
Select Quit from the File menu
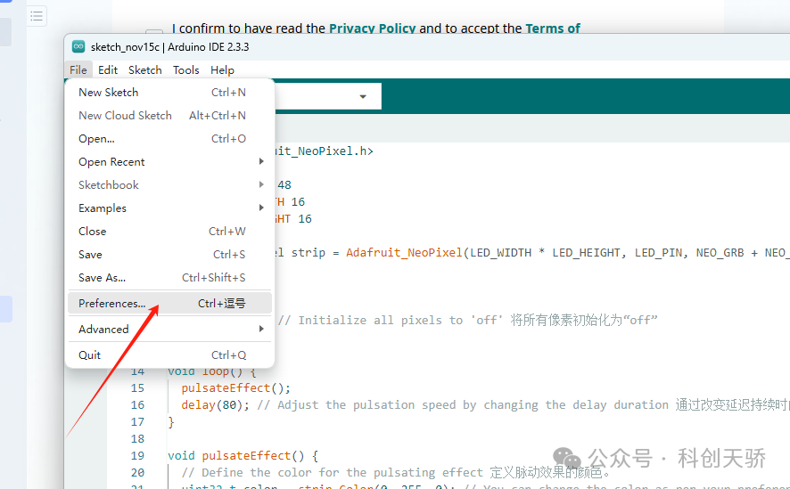90,355
